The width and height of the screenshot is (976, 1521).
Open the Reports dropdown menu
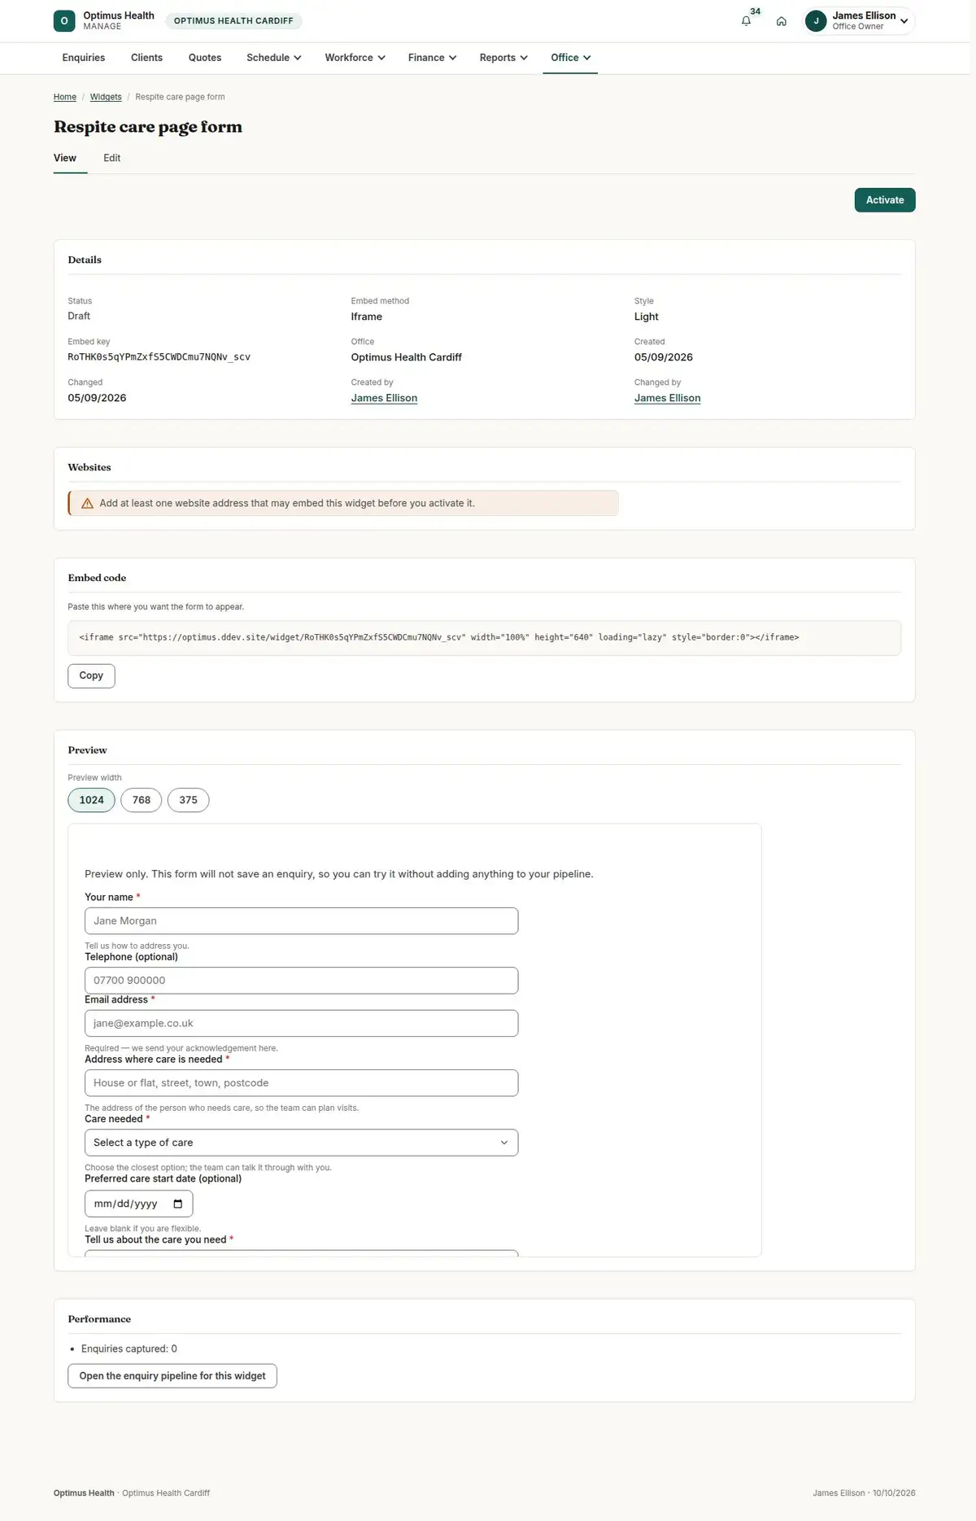pyautogui.click(x=503, y=58)
